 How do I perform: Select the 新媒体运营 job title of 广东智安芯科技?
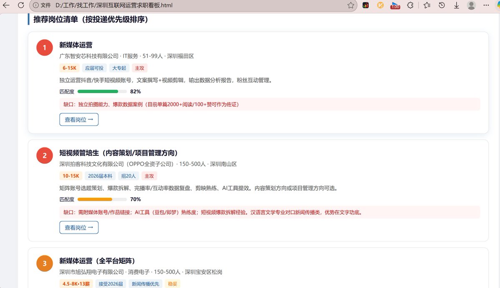click(x=76, y=45)
